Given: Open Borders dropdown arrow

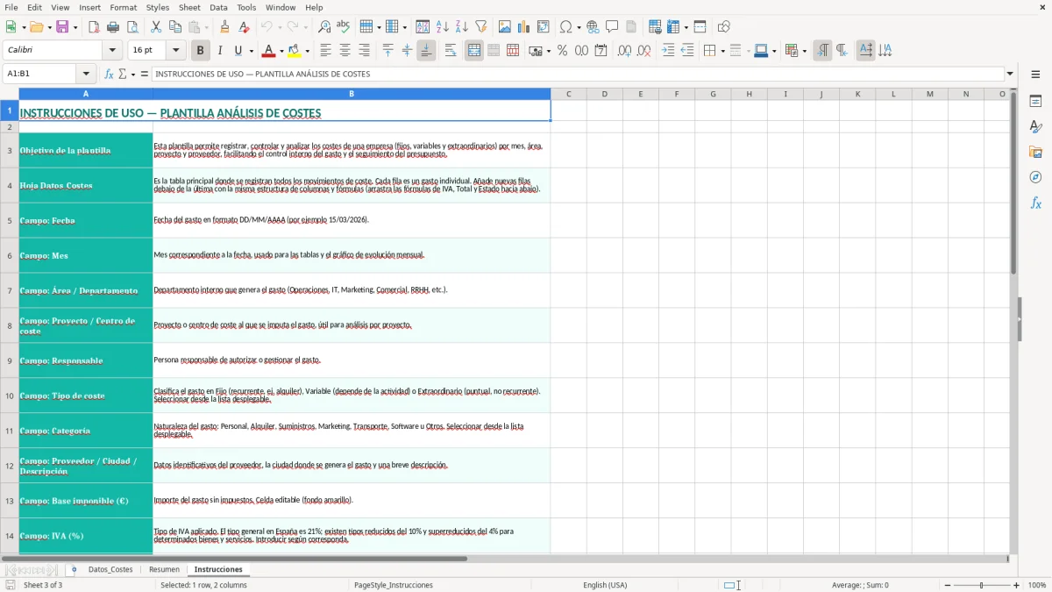Looking at the screenshot, I should [x=722, y=51].
